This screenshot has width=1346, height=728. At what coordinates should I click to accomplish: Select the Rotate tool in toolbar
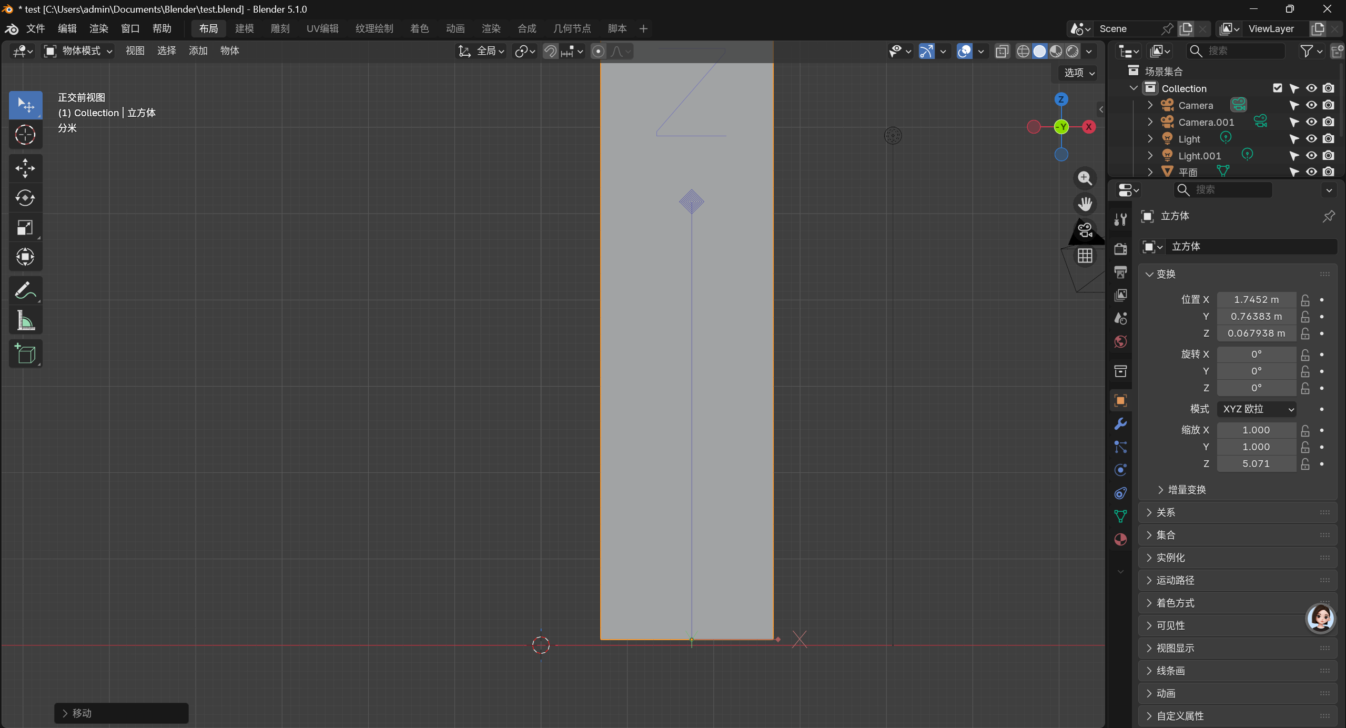click(x=25, y=198)
